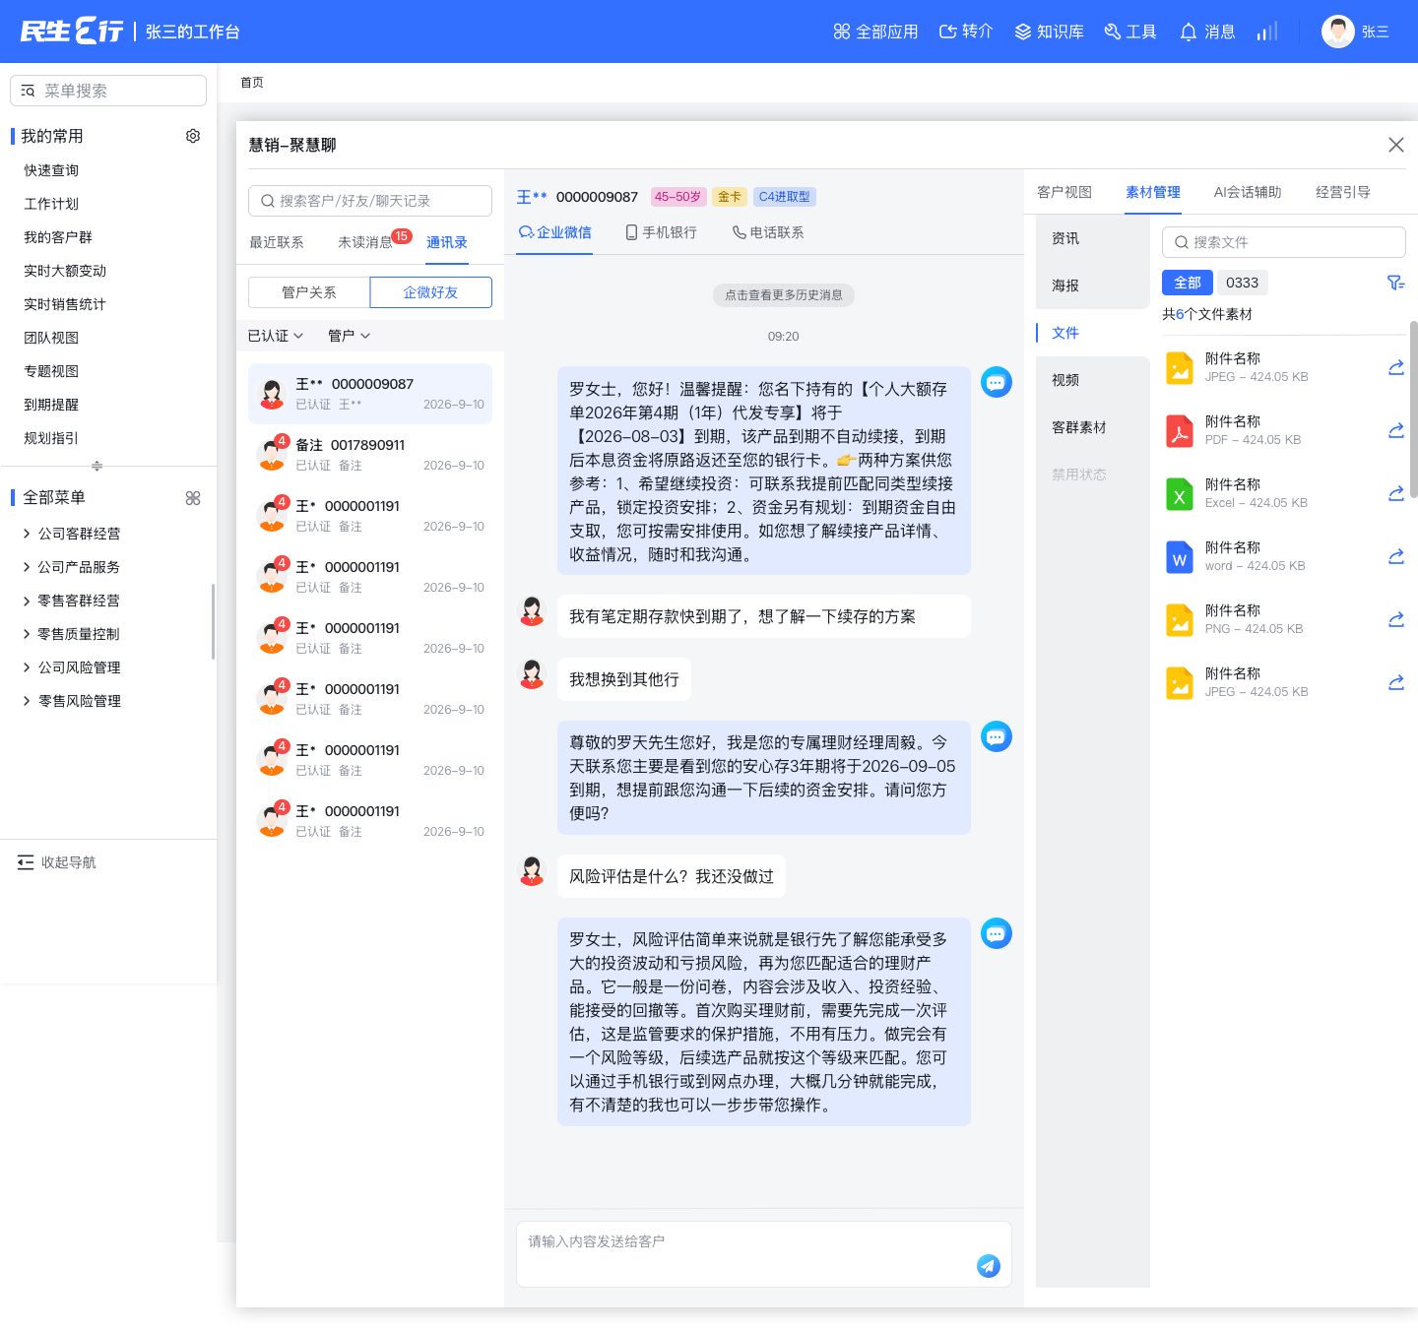
Task: Select the 0333 file filter chip
Action: pos(1242,283)
